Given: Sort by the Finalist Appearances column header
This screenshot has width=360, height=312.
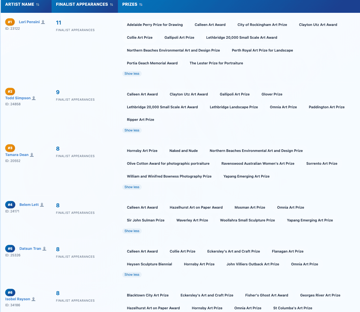Looking at the screenshot, I should pos(82,5).
